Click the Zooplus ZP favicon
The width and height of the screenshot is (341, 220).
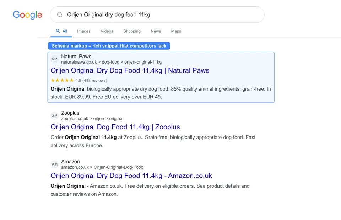coord(54,116)
